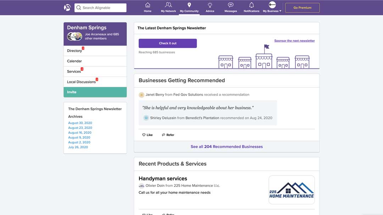Click Denham Springs member avatars
This screenshot has width=383, height=215.
tap(74, 37)
